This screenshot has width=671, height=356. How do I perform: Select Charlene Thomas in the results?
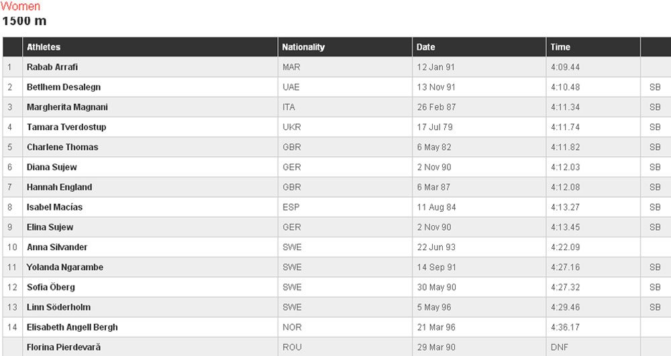(62, 147)
